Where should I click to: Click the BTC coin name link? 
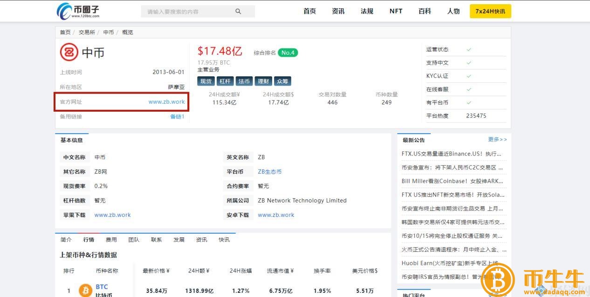[x=102, y=287]
